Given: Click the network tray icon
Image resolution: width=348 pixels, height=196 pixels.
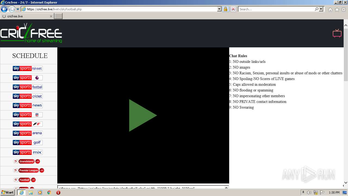Looking at the screenshot, I should [316, 192].
